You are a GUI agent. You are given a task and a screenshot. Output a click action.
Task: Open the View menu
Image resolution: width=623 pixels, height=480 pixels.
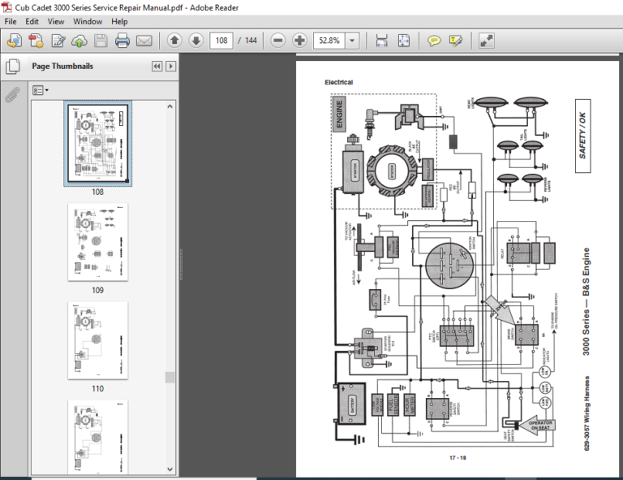pos(56,21)
